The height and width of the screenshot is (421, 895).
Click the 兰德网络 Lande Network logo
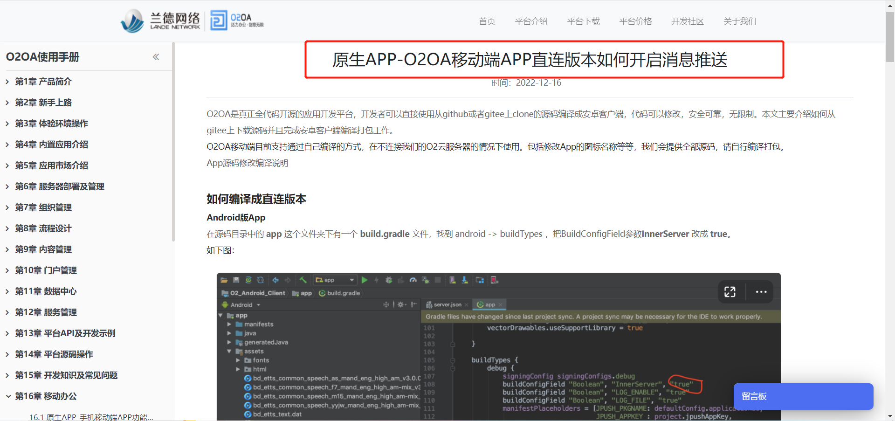point(160,21)
